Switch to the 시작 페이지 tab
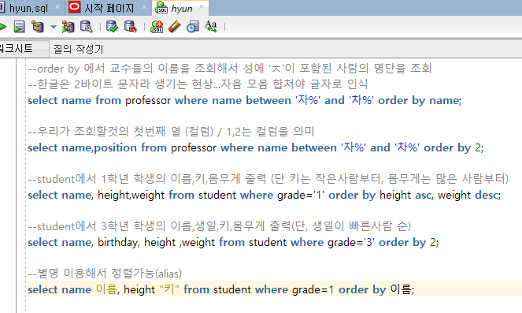The image size is (522, 313). (109, 8)
